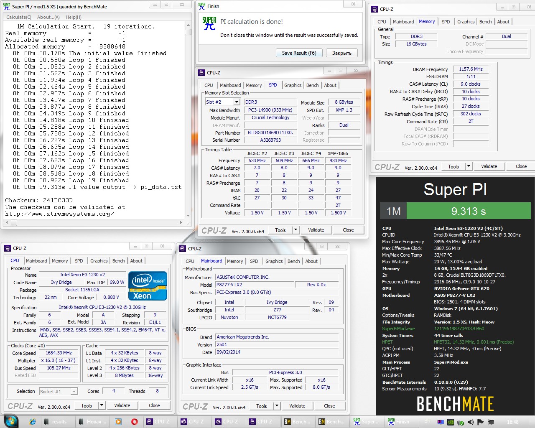Image resolution: width=535 pixels, height=428 pixels.
Task: Click the network tray icon
Action: [490, 422]
